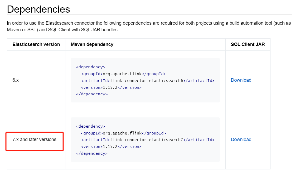Click the SQL Client JAR column header

point(248,44)
